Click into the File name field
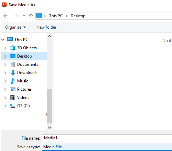Image resolution: width=172 pixels, height=151 pixels. (107, 138)
